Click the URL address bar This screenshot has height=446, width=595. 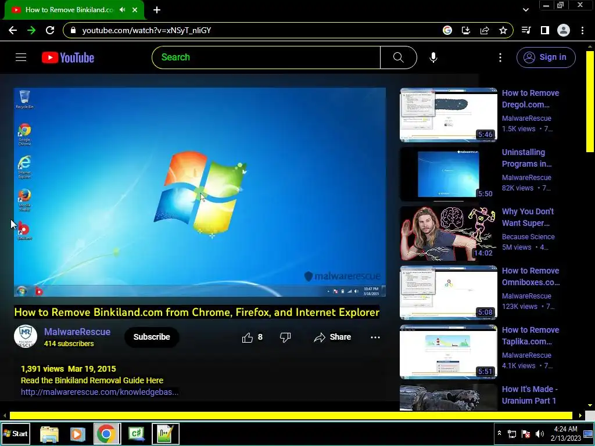(x=250, y=30)
